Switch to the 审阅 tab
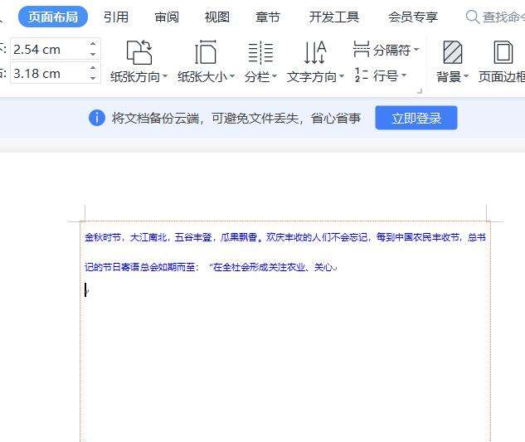Viewport: 525px width, 442px height. (x=167, y=17)
